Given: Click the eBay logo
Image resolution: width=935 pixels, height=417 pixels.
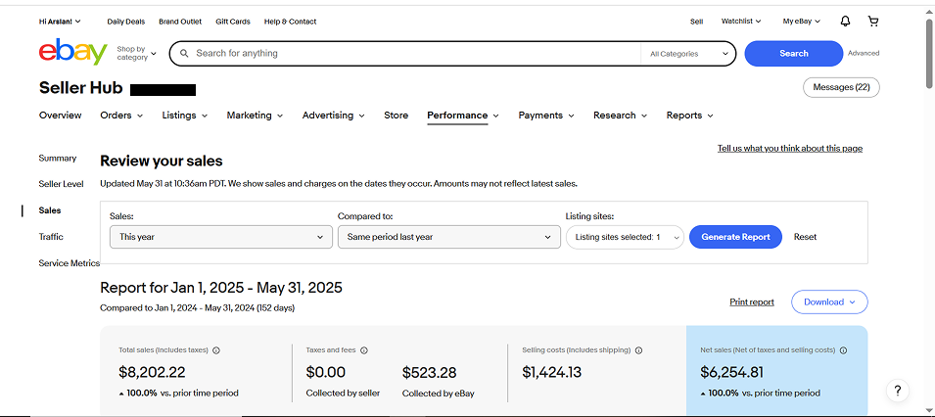Looking at the screenshot, I should (72, 52).
